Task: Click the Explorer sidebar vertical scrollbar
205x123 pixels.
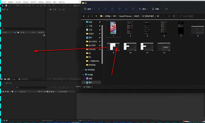Action: (102, 44)
